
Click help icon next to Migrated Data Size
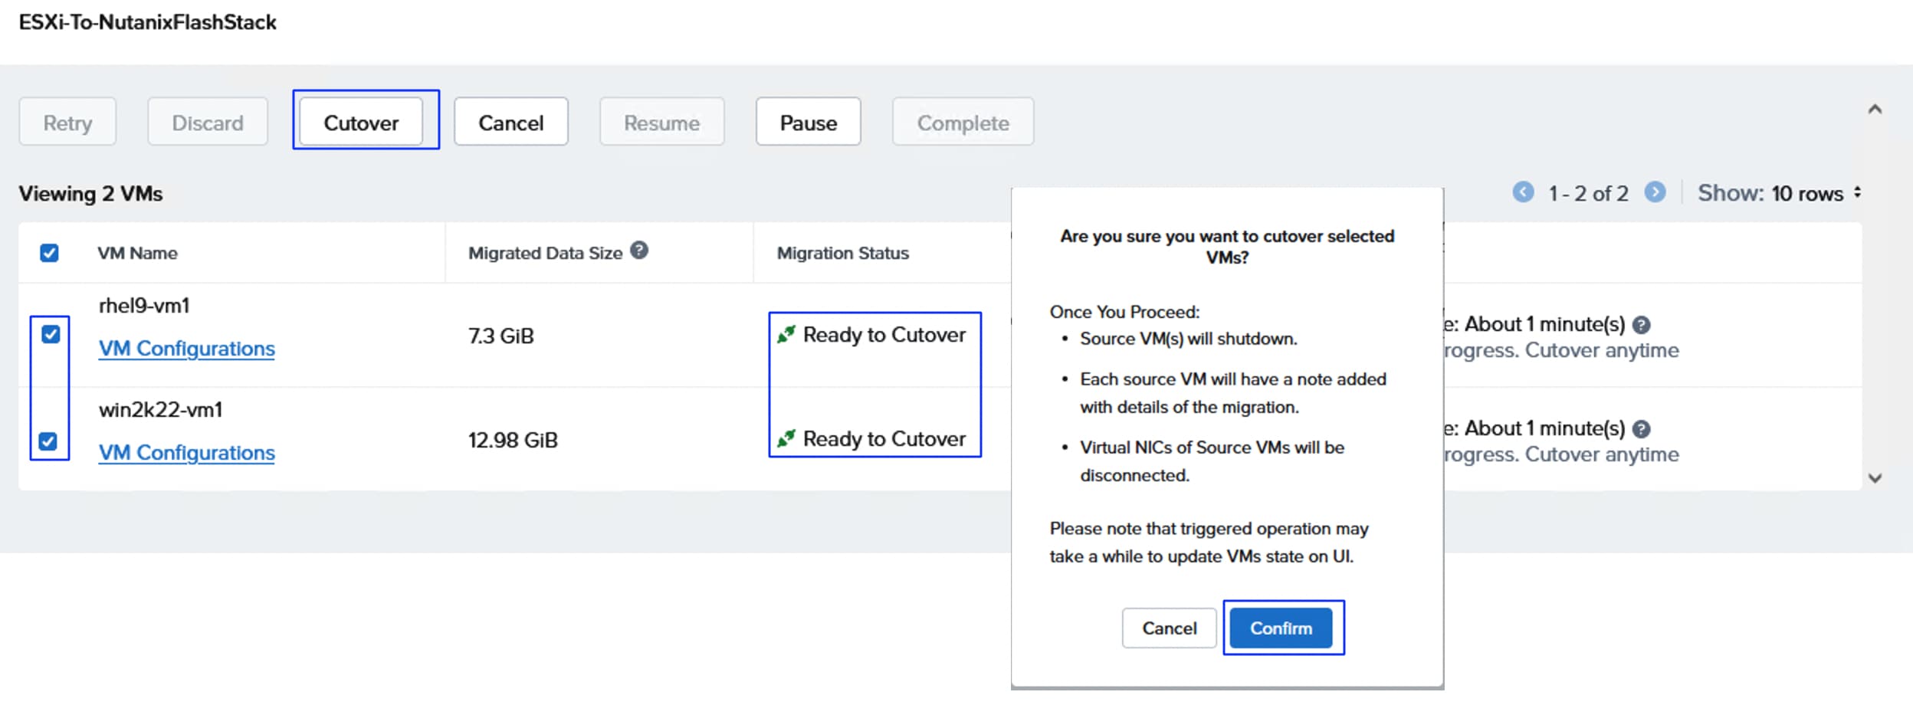[639, 251]
